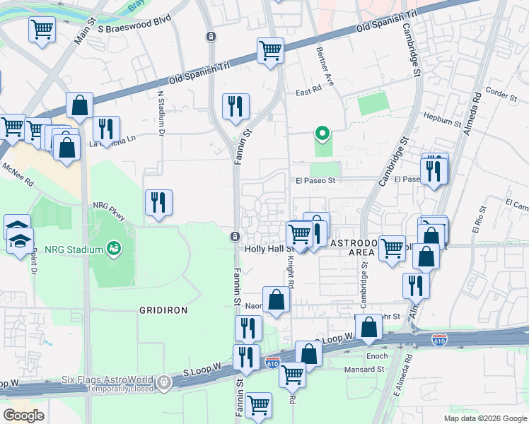Click S Loop W label near AstroWorld
This screenshot has width=529, height=424.
(x=202, y=370)
